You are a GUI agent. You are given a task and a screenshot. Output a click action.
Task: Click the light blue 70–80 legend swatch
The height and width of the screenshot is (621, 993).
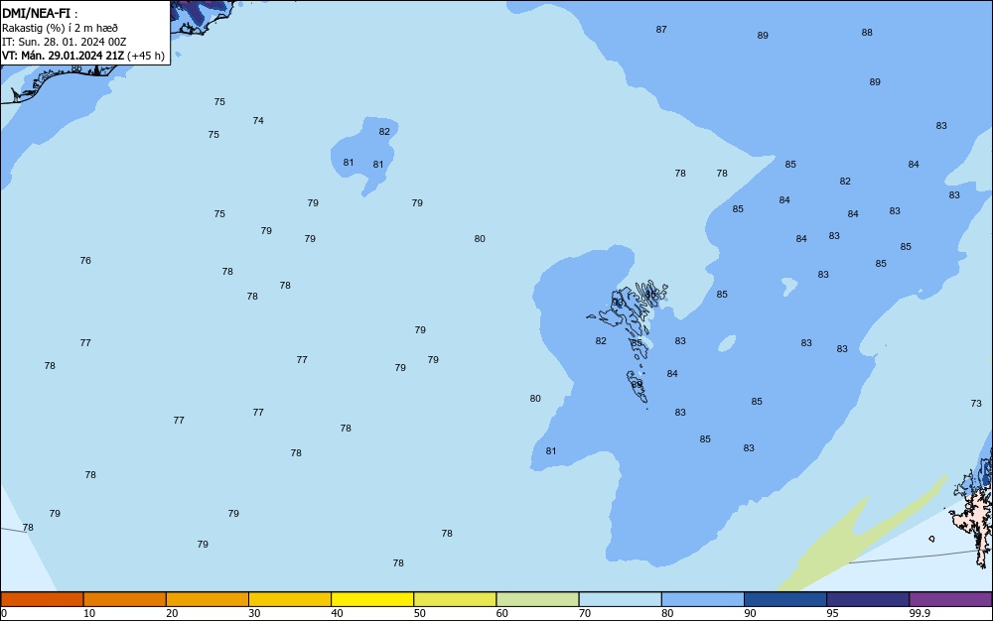point(620,599)
